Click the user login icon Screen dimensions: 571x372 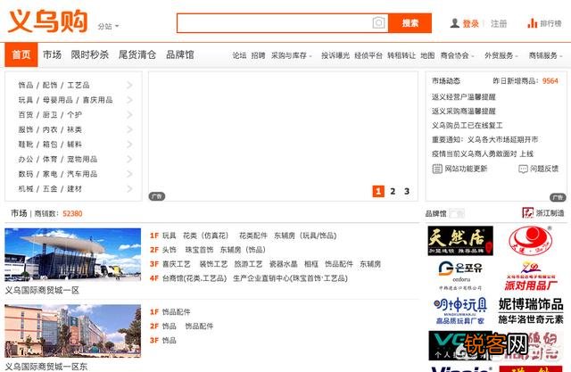click(454, 23)
